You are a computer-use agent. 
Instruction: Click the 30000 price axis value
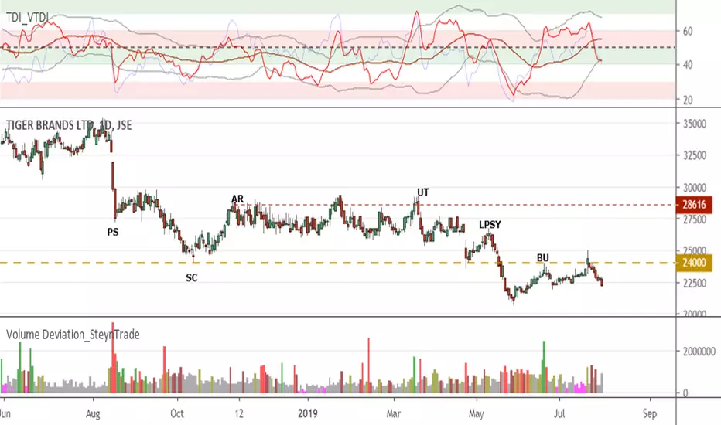(x=695, y=188)
